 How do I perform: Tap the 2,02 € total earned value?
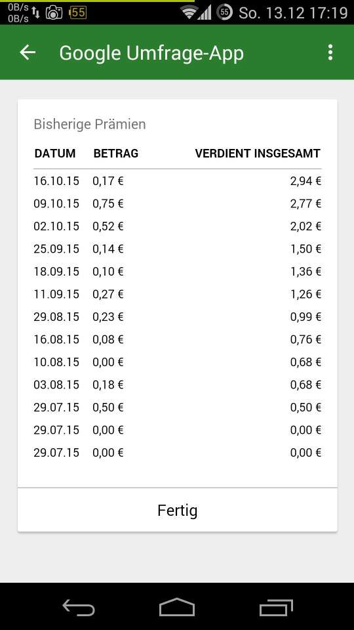pyautogui.click(x=306, y=226)
